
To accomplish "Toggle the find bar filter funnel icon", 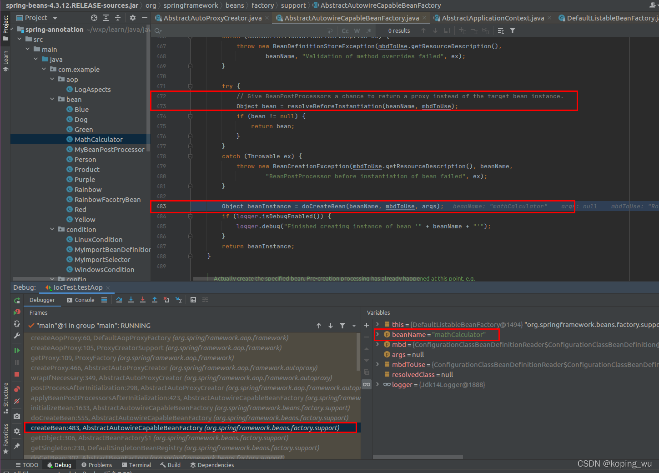I will coord(513,30).
